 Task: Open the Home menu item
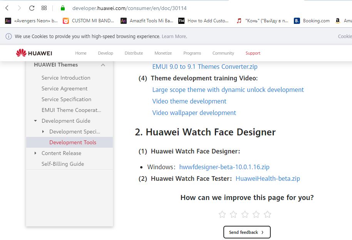pyautogui.click(x=81, y=53)
